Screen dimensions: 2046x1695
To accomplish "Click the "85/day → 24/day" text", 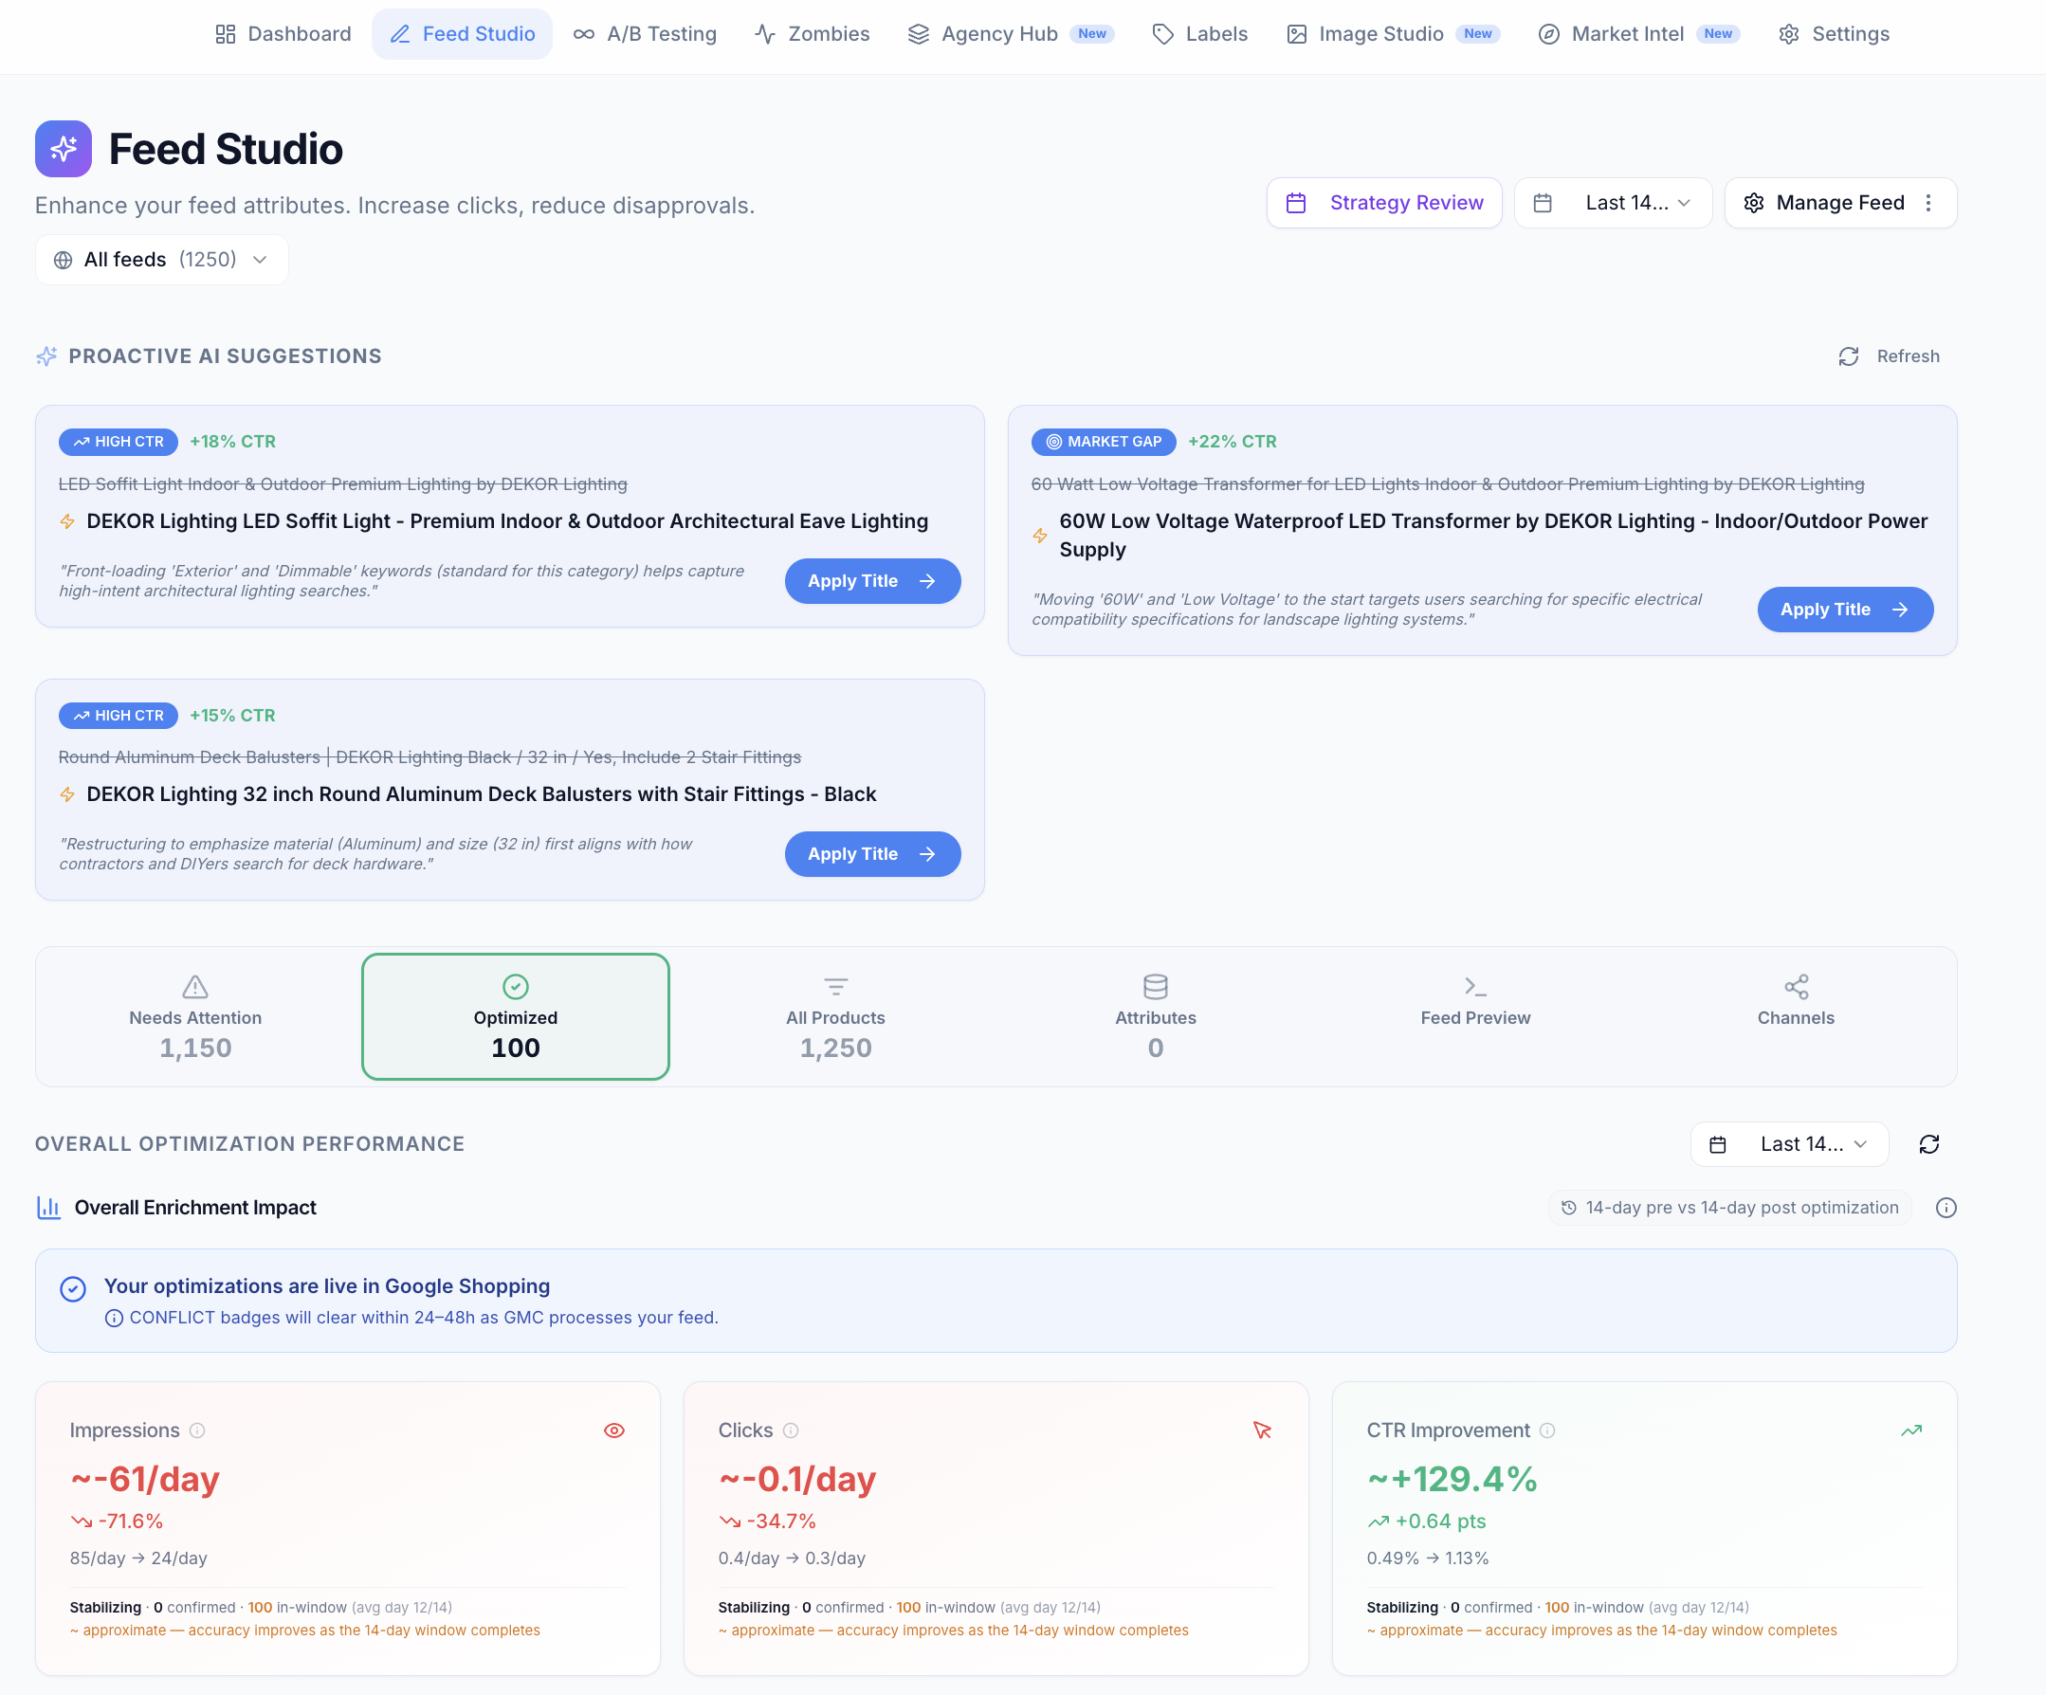I will (x=138, y=1558).
